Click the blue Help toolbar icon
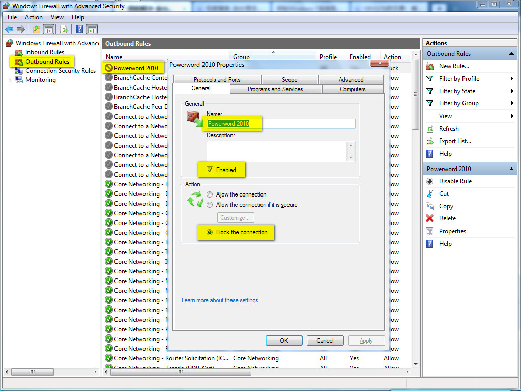 point(80,29)
